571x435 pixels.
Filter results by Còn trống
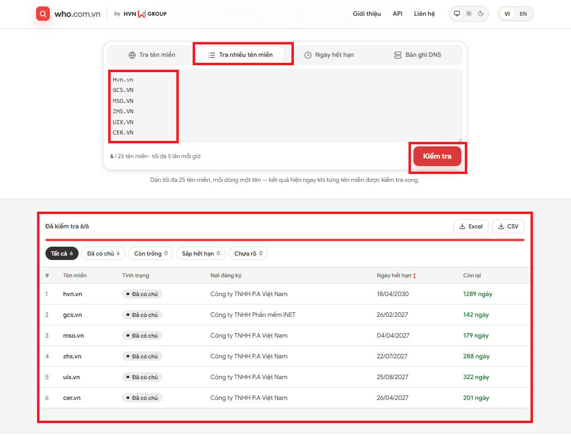[151, 254]
